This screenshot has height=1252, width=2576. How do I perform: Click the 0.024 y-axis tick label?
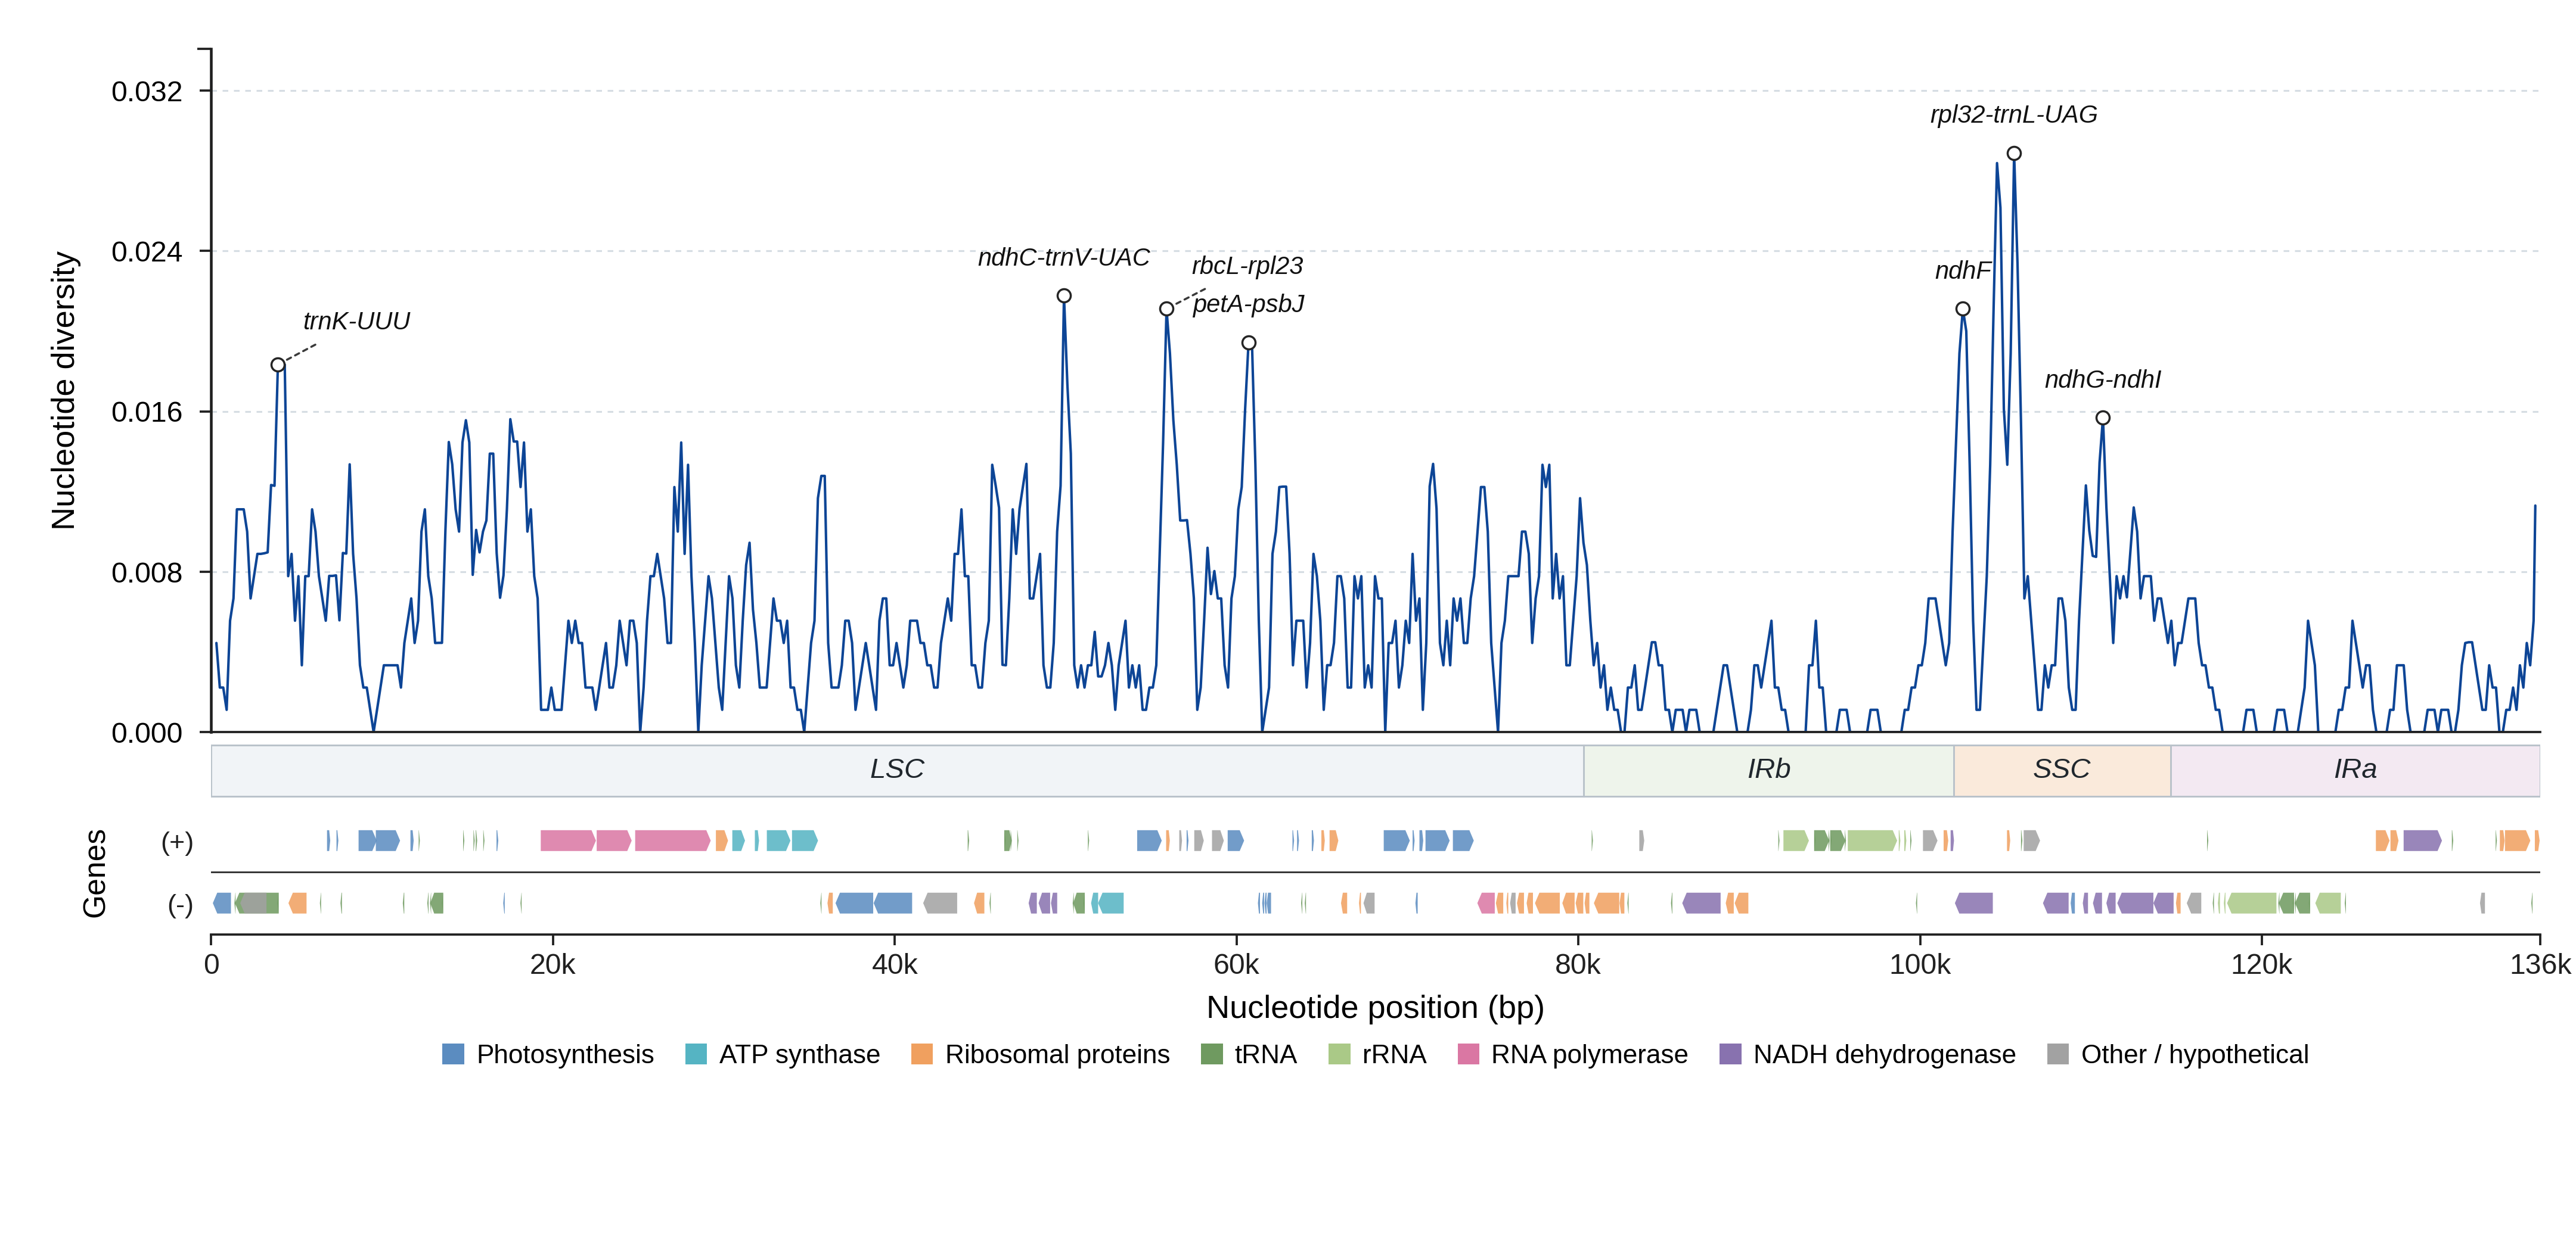pos(147,252)
